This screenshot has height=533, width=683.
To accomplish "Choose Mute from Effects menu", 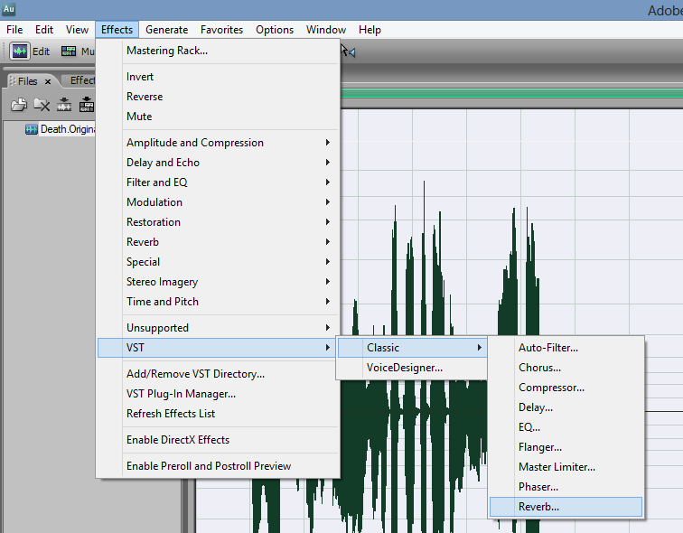I will coord(218,117).
